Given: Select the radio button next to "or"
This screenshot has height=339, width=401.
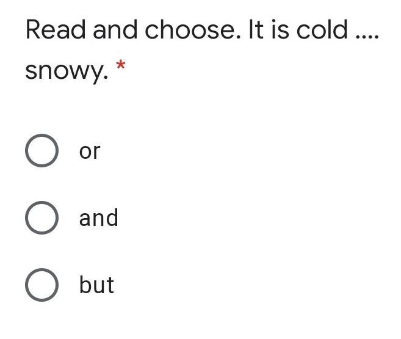Looking at the screenshot, I should (x=42, y=151).
